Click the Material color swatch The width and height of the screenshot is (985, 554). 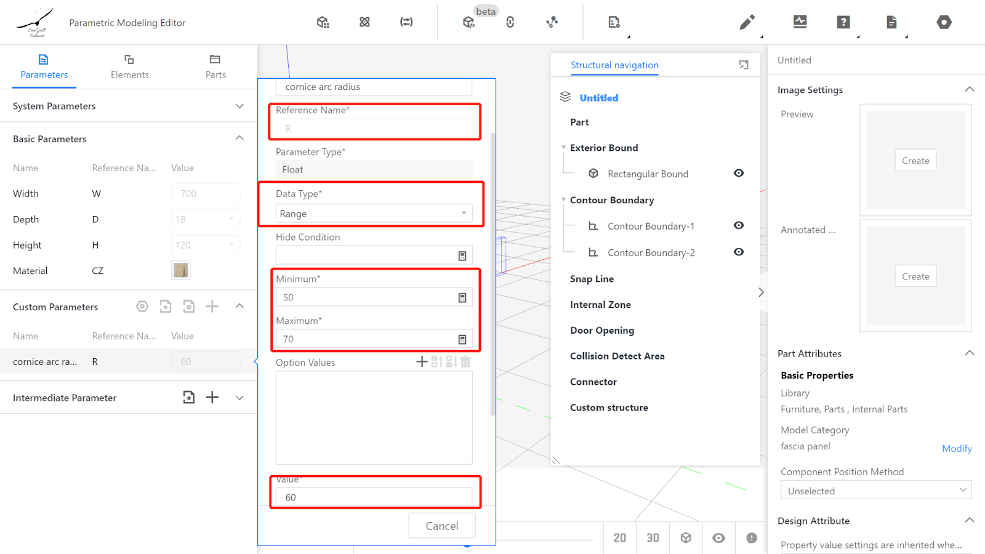pyautogui.click(x=181, y=270)
